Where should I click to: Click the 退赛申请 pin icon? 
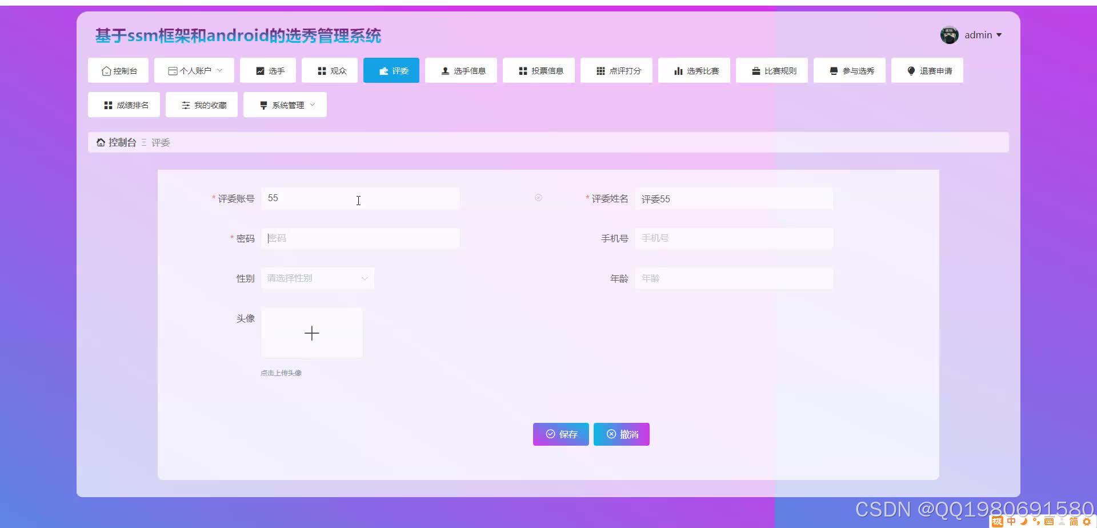pos(911,70)
